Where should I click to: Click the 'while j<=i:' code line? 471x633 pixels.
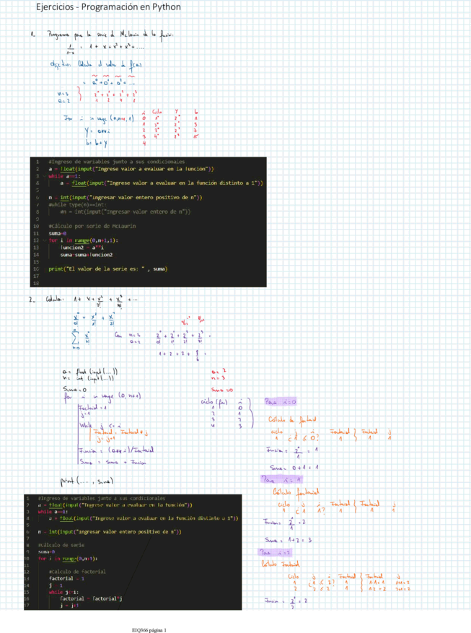(63, 593)
